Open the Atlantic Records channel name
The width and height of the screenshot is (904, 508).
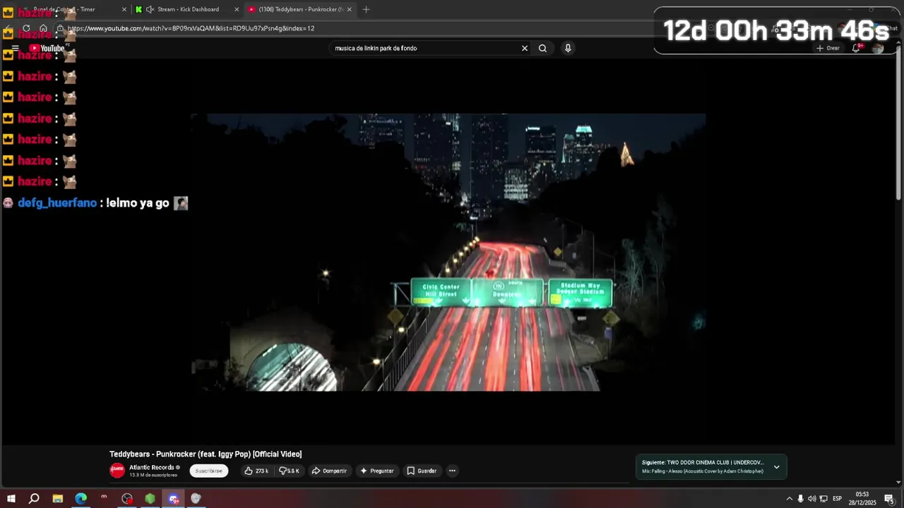pos(151,467)
